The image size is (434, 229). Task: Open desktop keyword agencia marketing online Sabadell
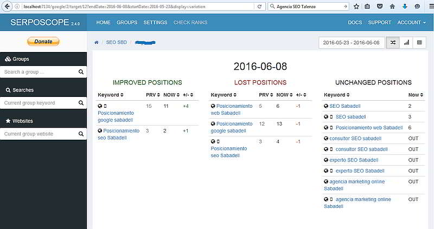pyautogui.click(x=354, y=185)
